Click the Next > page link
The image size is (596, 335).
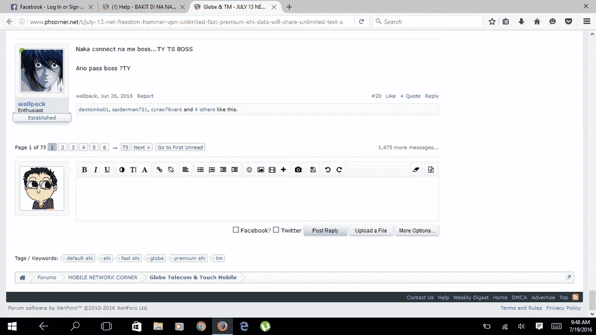142,147
